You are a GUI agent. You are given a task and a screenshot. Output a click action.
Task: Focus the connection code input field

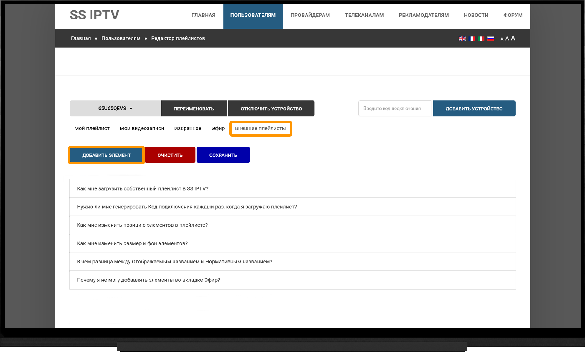[395, 108]
